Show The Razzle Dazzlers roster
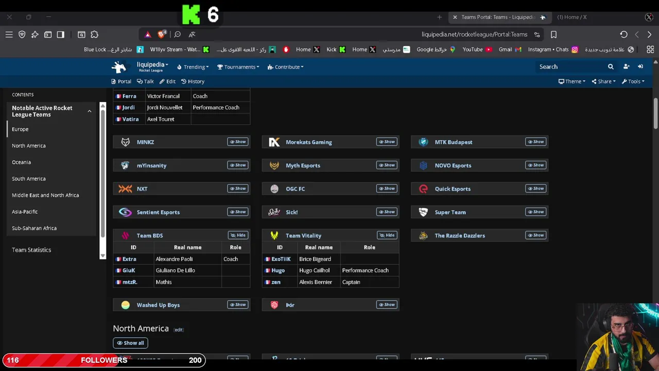Image resolution: width=659 pixels, height=371 pixels. pos(535,235)
